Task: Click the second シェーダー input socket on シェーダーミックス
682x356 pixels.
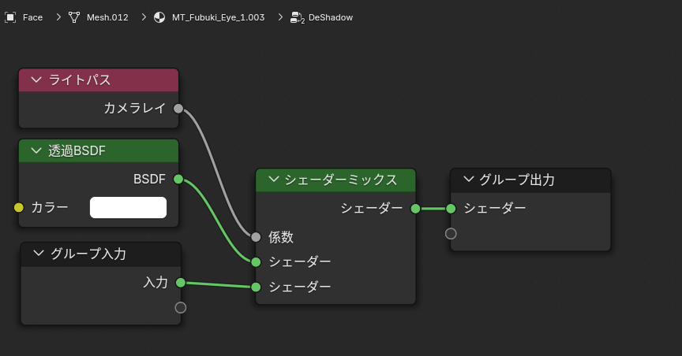Action: coord(256,287)
